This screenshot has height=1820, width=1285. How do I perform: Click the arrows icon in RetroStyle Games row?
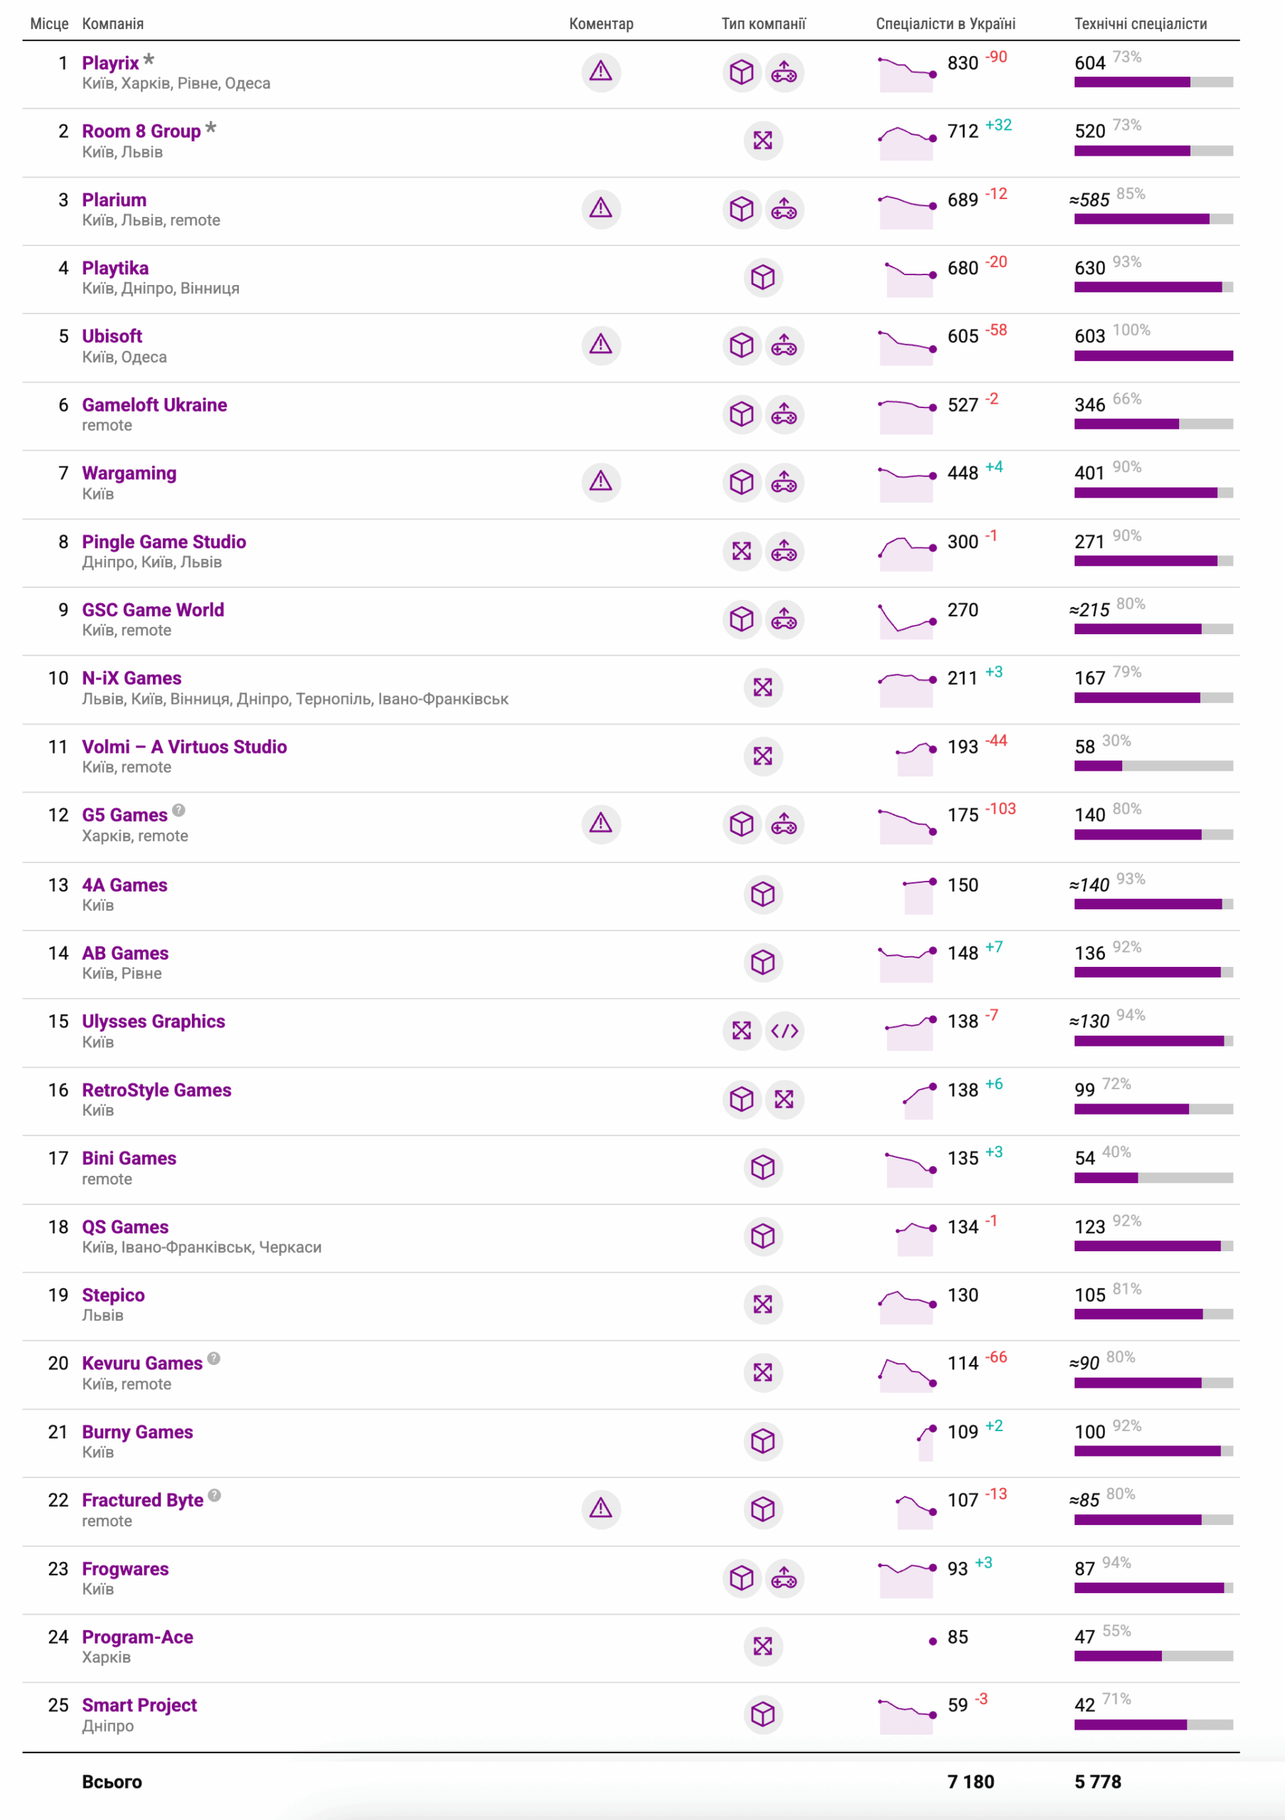point(784,1099)
